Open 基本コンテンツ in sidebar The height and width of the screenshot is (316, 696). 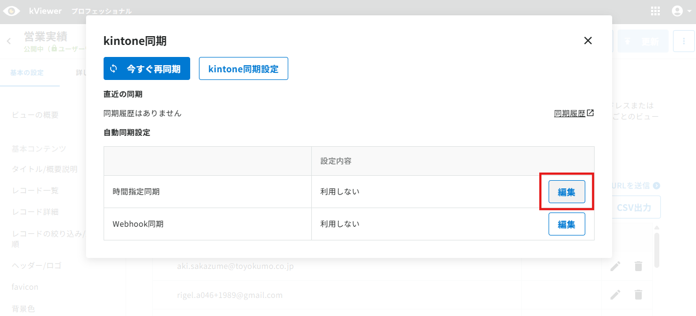coord(39,149)
